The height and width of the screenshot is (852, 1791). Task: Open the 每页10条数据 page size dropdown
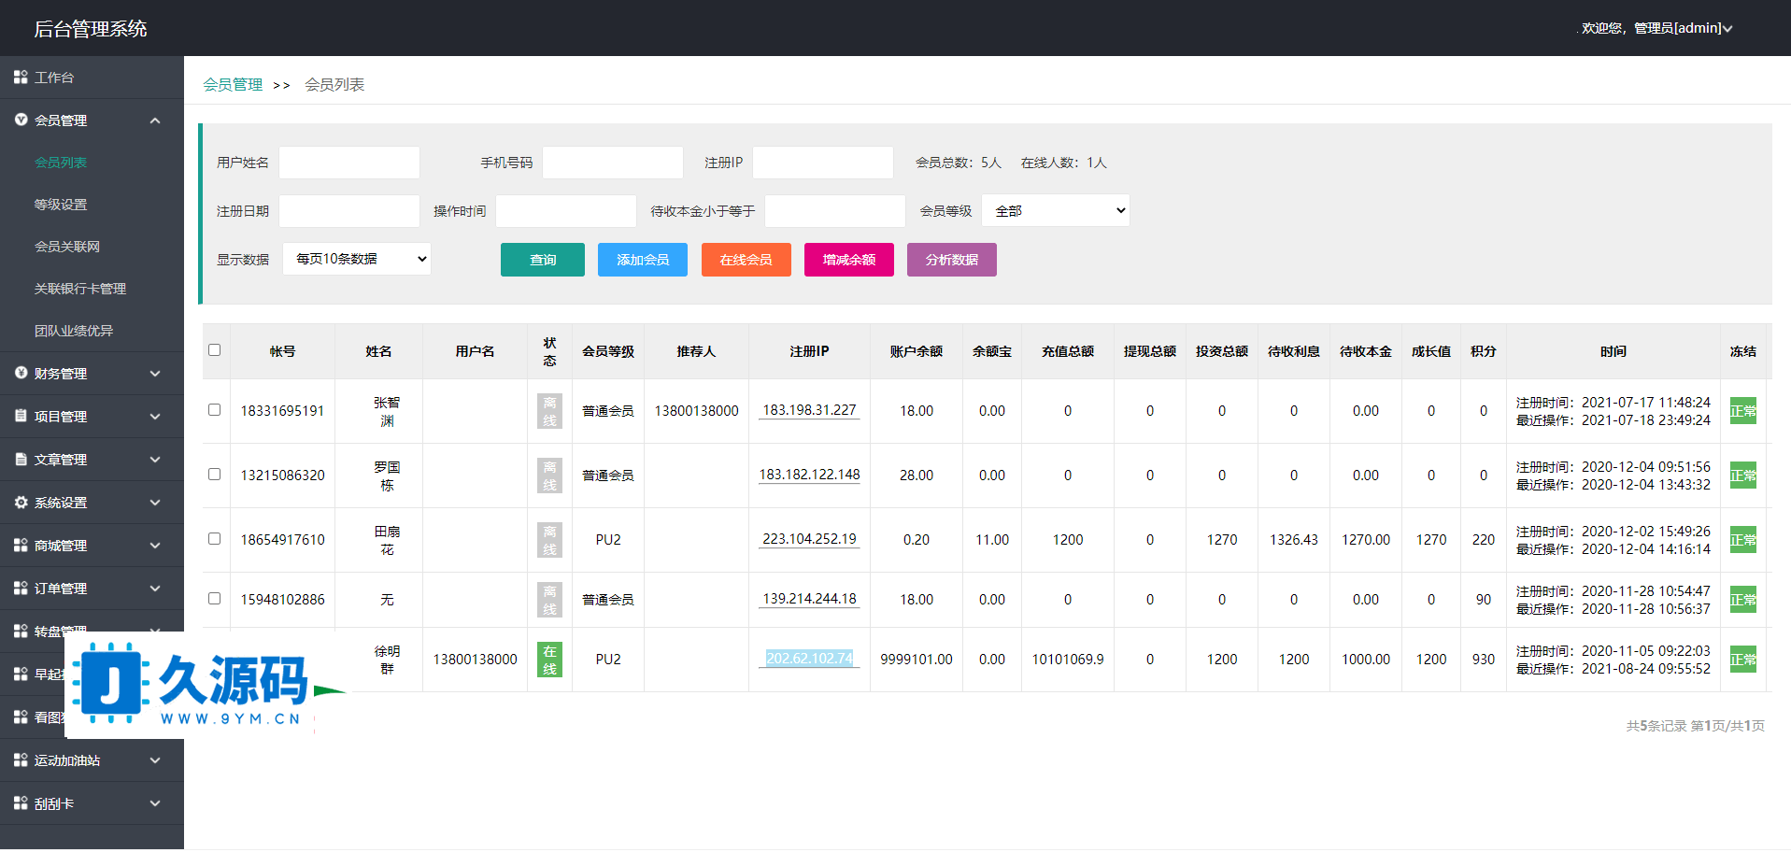tap(357, 259)
